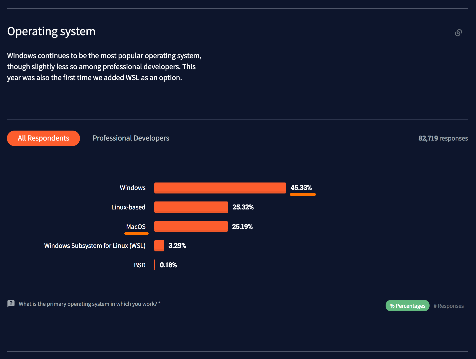Click the Operating system heading
This screenshot has width=476, height=359.
(51, 32)
